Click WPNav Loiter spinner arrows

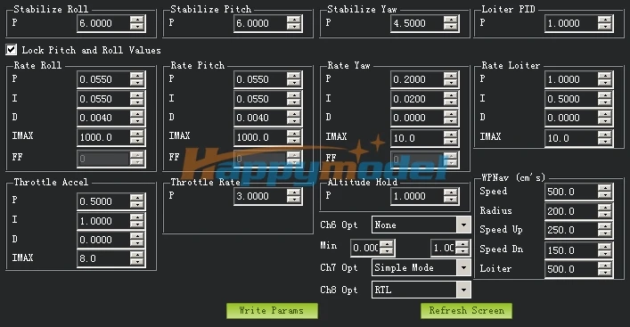pyautogui.click(x=605, y=269)
